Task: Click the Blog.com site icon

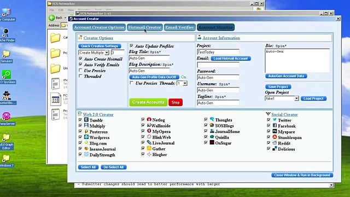Action: point(86,143)
